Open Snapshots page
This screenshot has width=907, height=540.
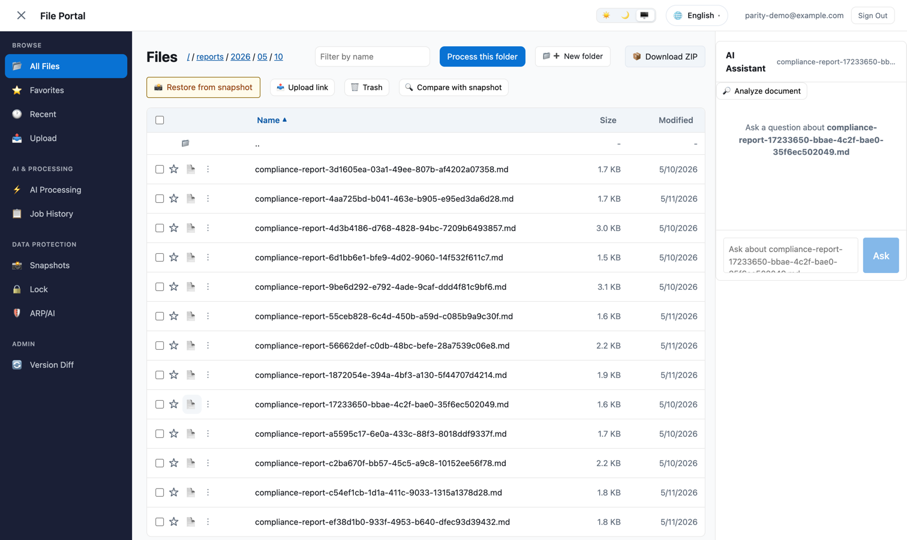[x=66, y=265]
